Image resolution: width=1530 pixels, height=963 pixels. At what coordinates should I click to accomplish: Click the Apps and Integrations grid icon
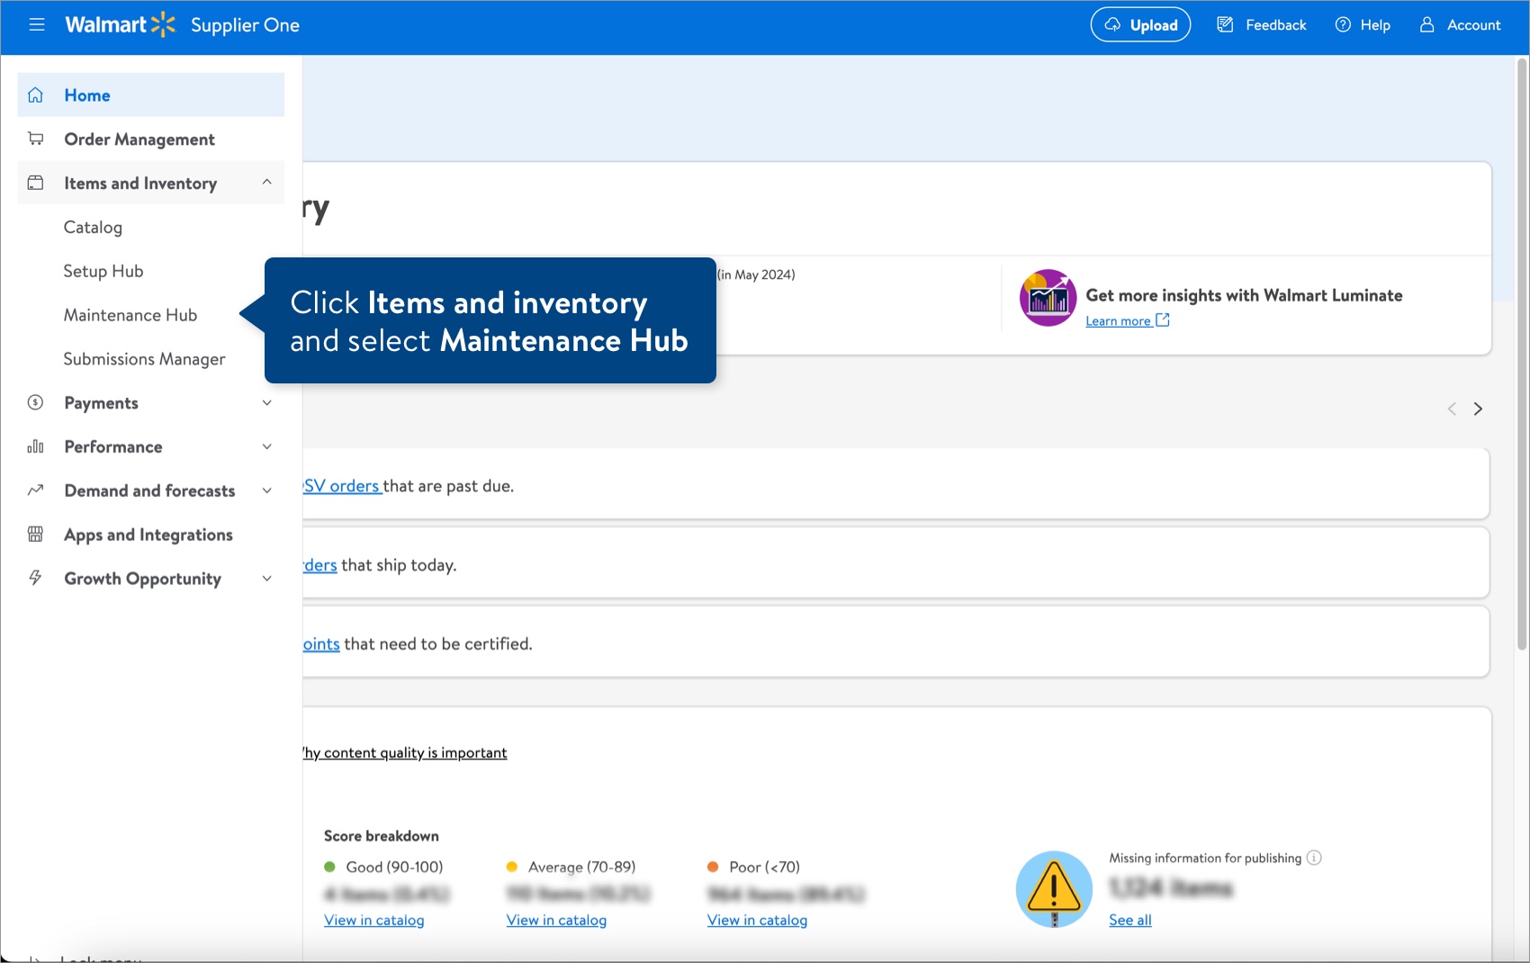(35, 534)
